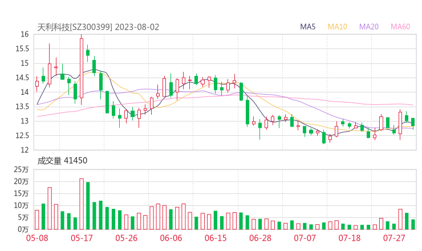422x251 pixels.
Task: Click the MA20 legend label
Action: click(369, 27)
